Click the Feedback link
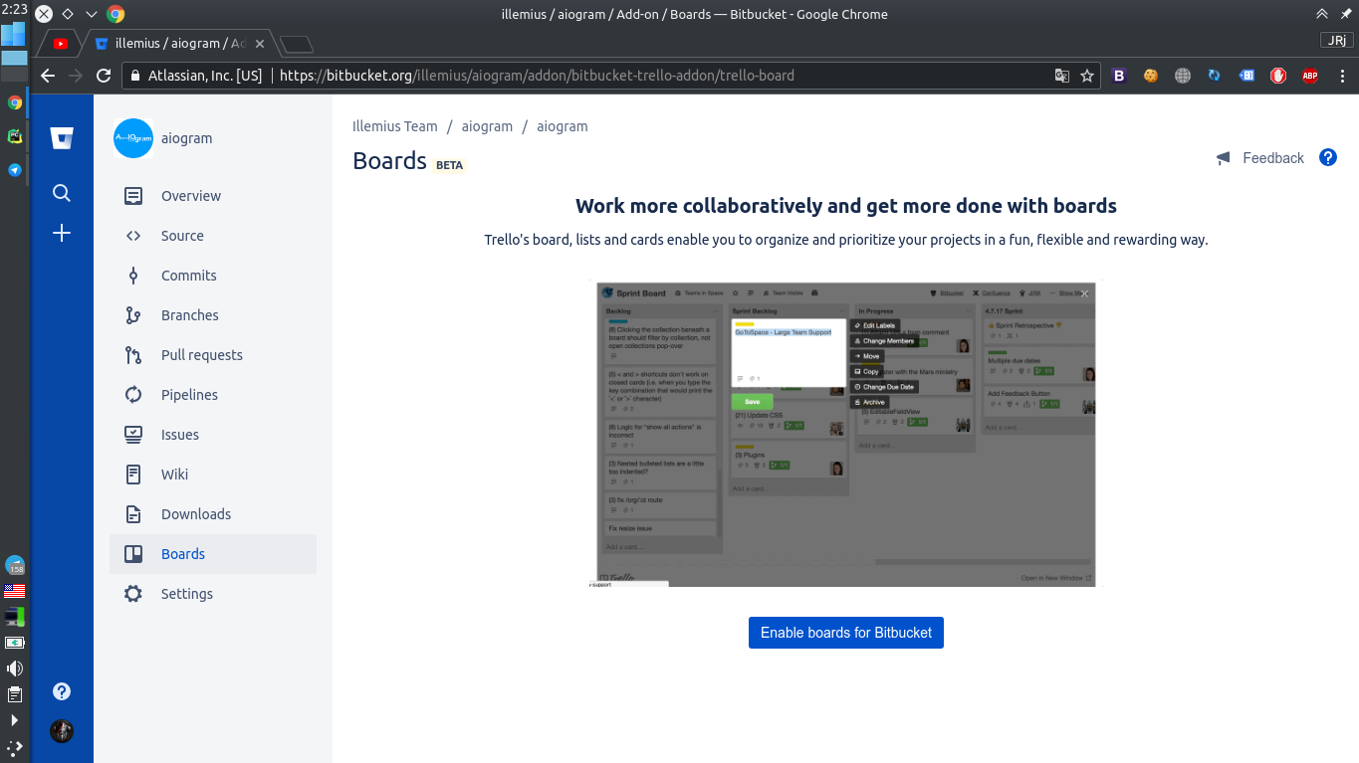This screenshot has width=1359, height=763. pyautogui.click(x=1272, y=158)
